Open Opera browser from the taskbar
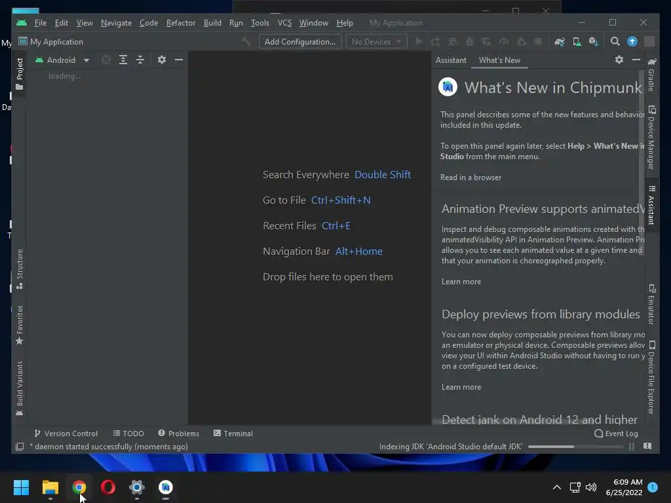 (x=108, y=487)
